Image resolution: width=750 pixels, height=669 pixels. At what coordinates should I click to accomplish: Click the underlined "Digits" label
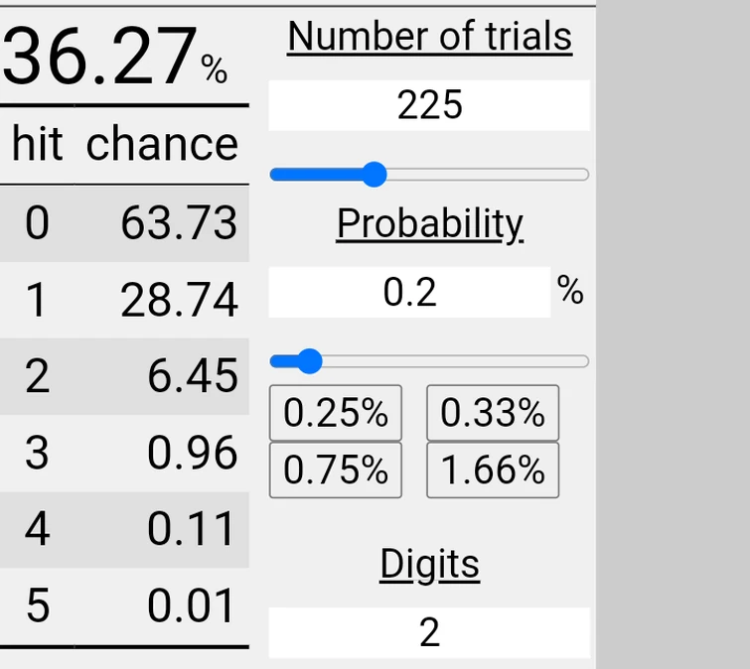pyautogui.click(x=429, y=565)
